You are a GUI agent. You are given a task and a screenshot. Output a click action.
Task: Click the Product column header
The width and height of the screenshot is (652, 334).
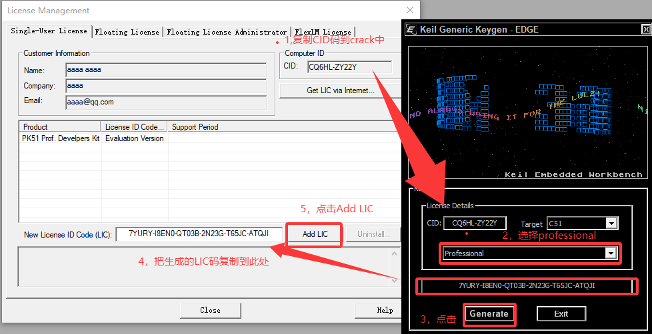(x=60, y=127)
